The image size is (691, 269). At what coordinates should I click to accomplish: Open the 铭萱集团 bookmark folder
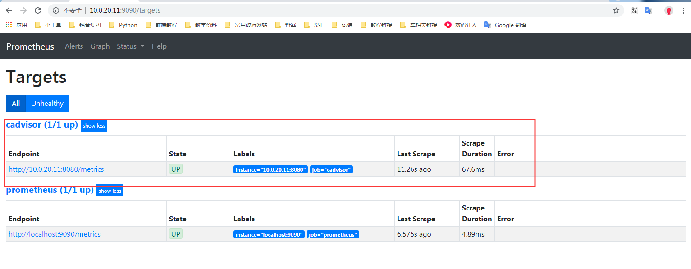pyautogui.click(x=85, y=25)
